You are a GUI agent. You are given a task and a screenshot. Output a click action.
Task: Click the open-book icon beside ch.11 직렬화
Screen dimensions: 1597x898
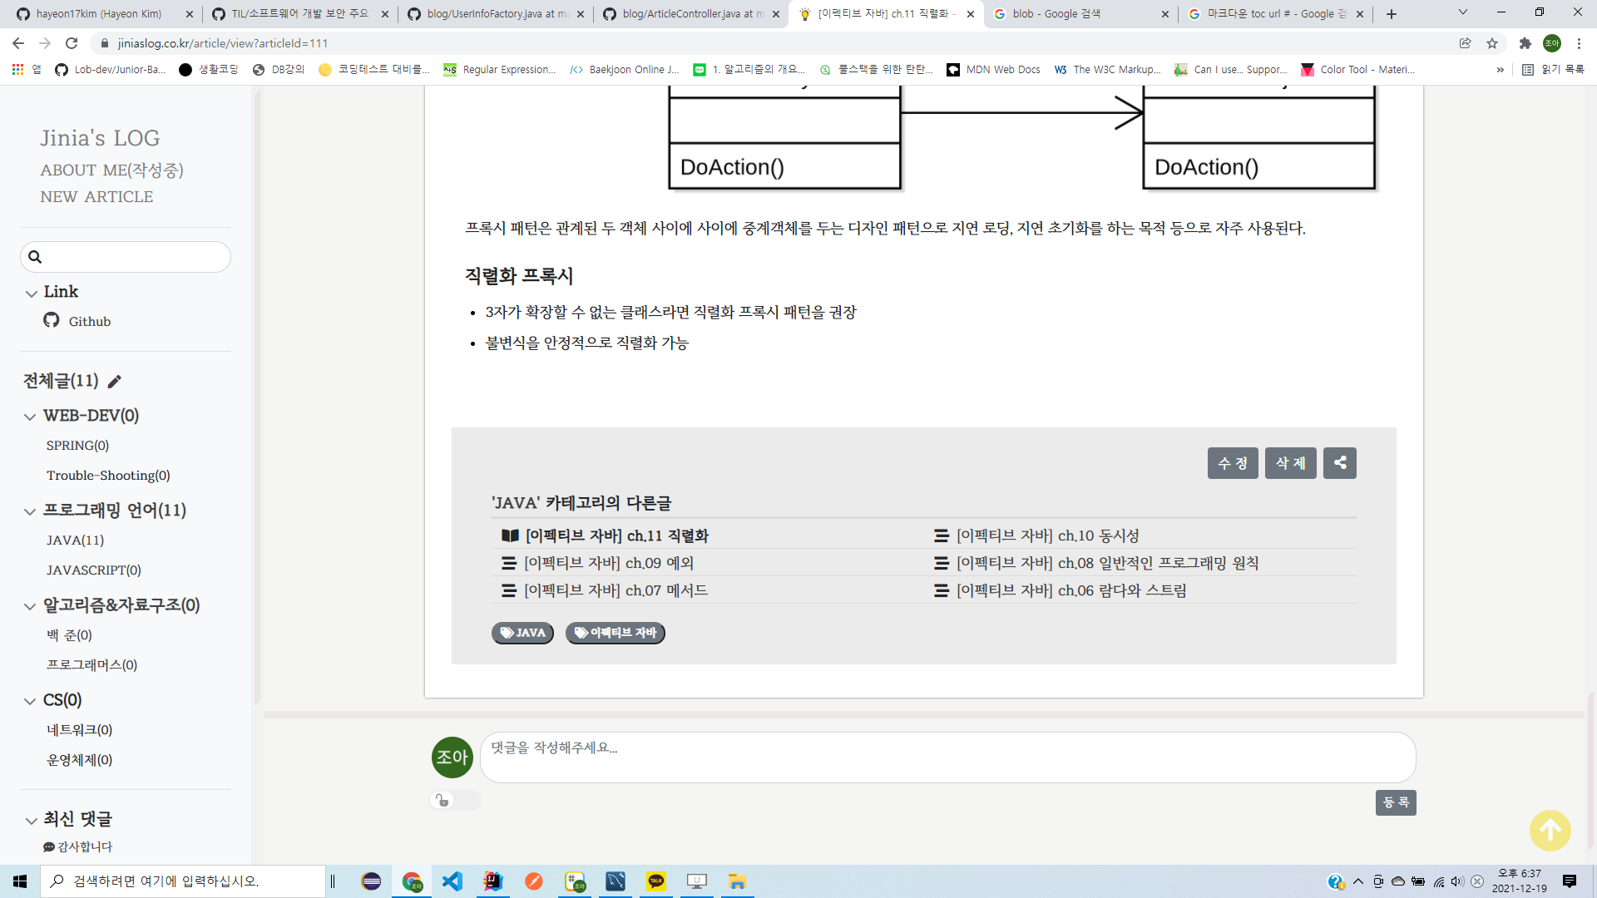tap(510, 536)
